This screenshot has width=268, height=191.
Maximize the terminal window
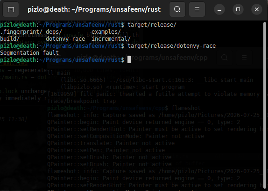coord(238,9)
